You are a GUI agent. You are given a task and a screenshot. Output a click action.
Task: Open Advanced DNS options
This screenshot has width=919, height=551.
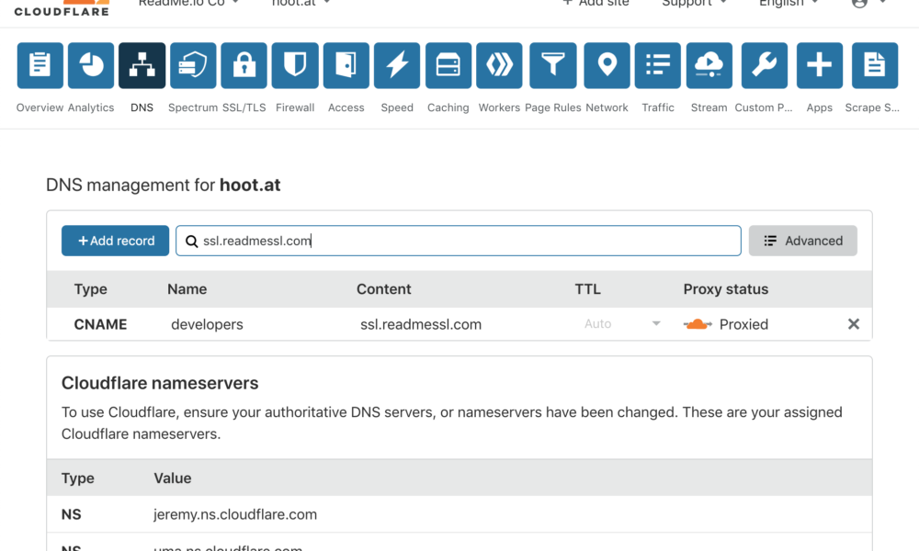(802, 241)
